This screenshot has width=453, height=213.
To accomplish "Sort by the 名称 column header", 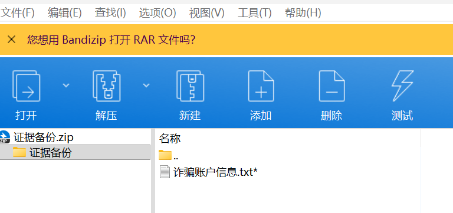I will point(170,139).
